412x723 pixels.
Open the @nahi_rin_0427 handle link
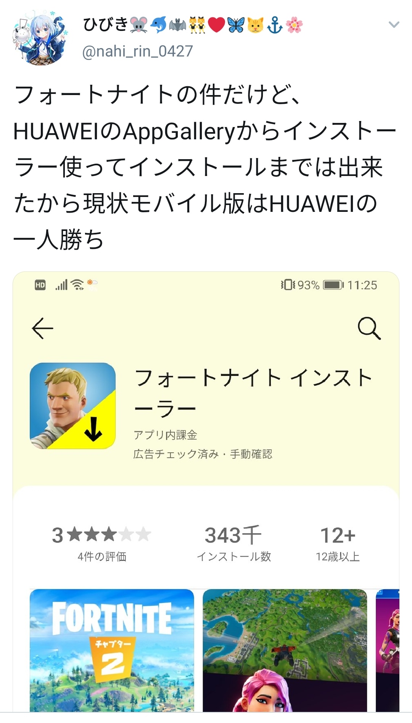pos(137,51)
